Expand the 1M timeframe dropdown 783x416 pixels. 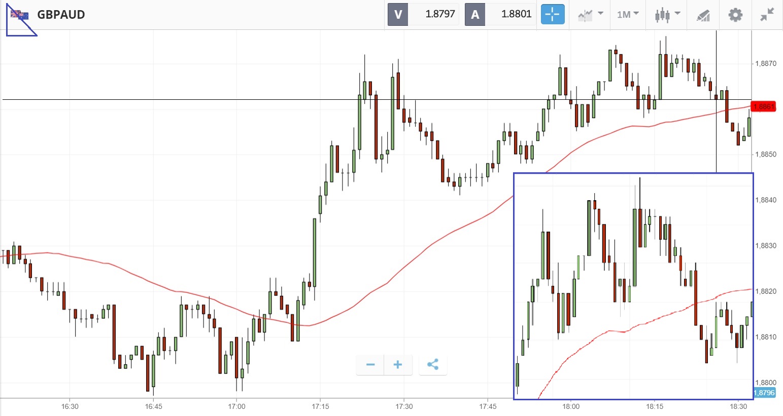coord(628,14)
